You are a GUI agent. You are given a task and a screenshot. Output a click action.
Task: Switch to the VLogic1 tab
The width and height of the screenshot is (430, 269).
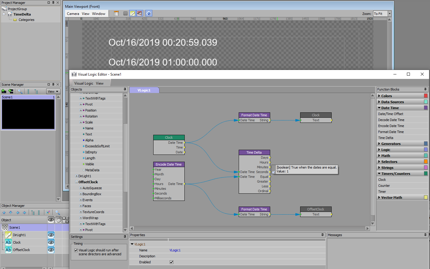tap(144, 90)
